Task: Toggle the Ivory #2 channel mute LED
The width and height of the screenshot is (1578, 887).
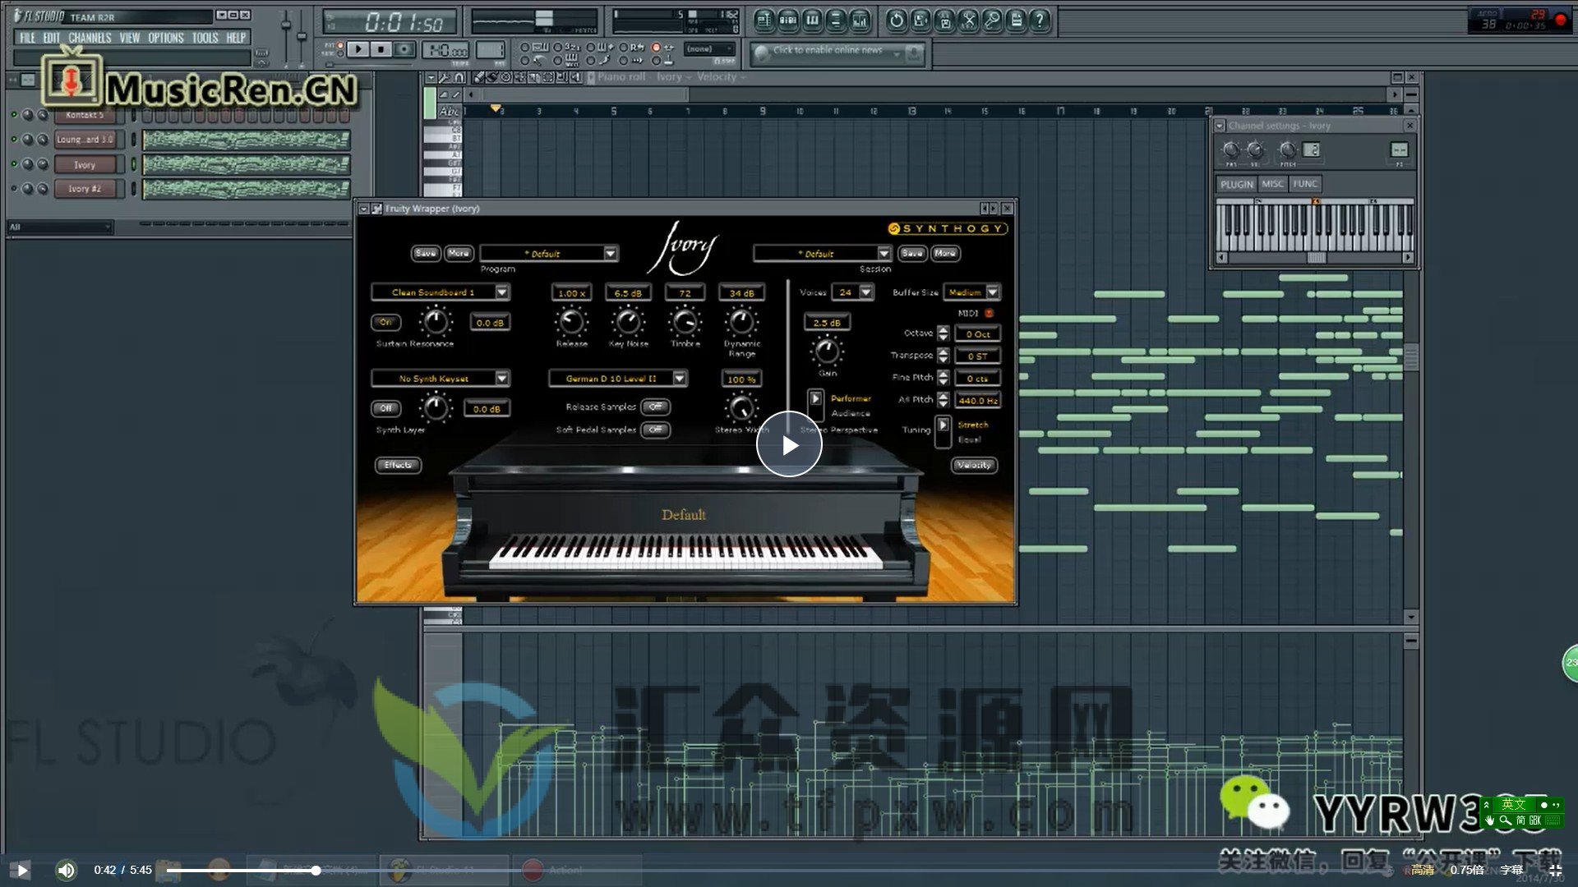Action: click(14, 189)
